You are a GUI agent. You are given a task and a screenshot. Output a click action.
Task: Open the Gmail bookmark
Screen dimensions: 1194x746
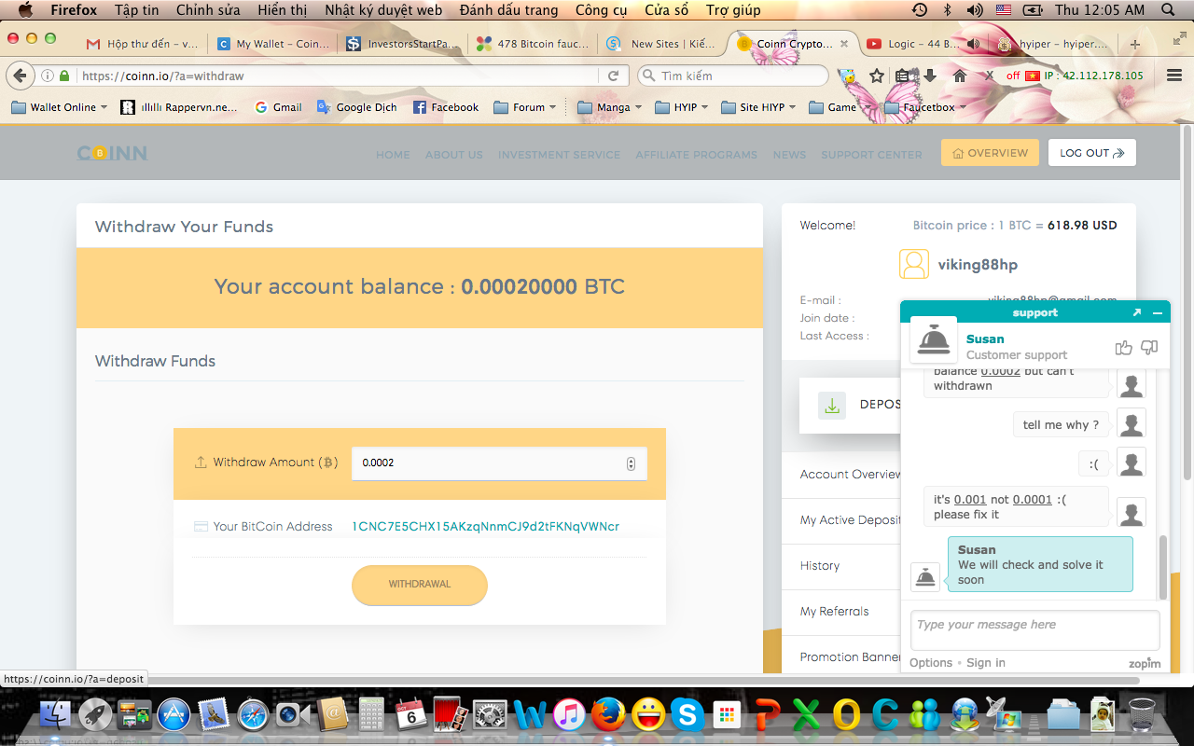click(x=278, y=107)
